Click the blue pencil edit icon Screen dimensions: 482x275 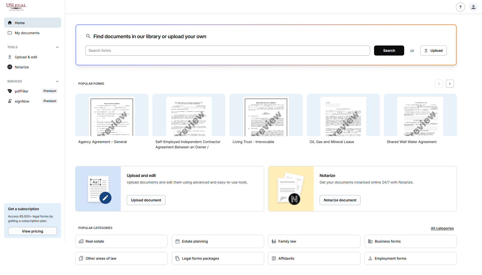click(105, 198)
